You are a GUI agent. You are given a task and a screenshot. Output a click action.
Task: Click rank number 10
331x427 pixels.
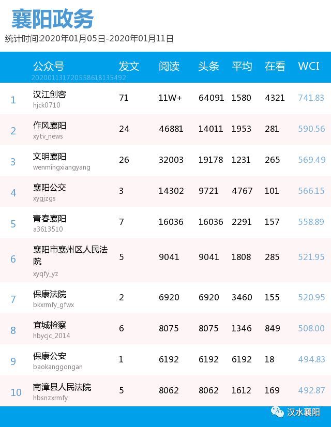pyautogui.click(x=16, y=392)
